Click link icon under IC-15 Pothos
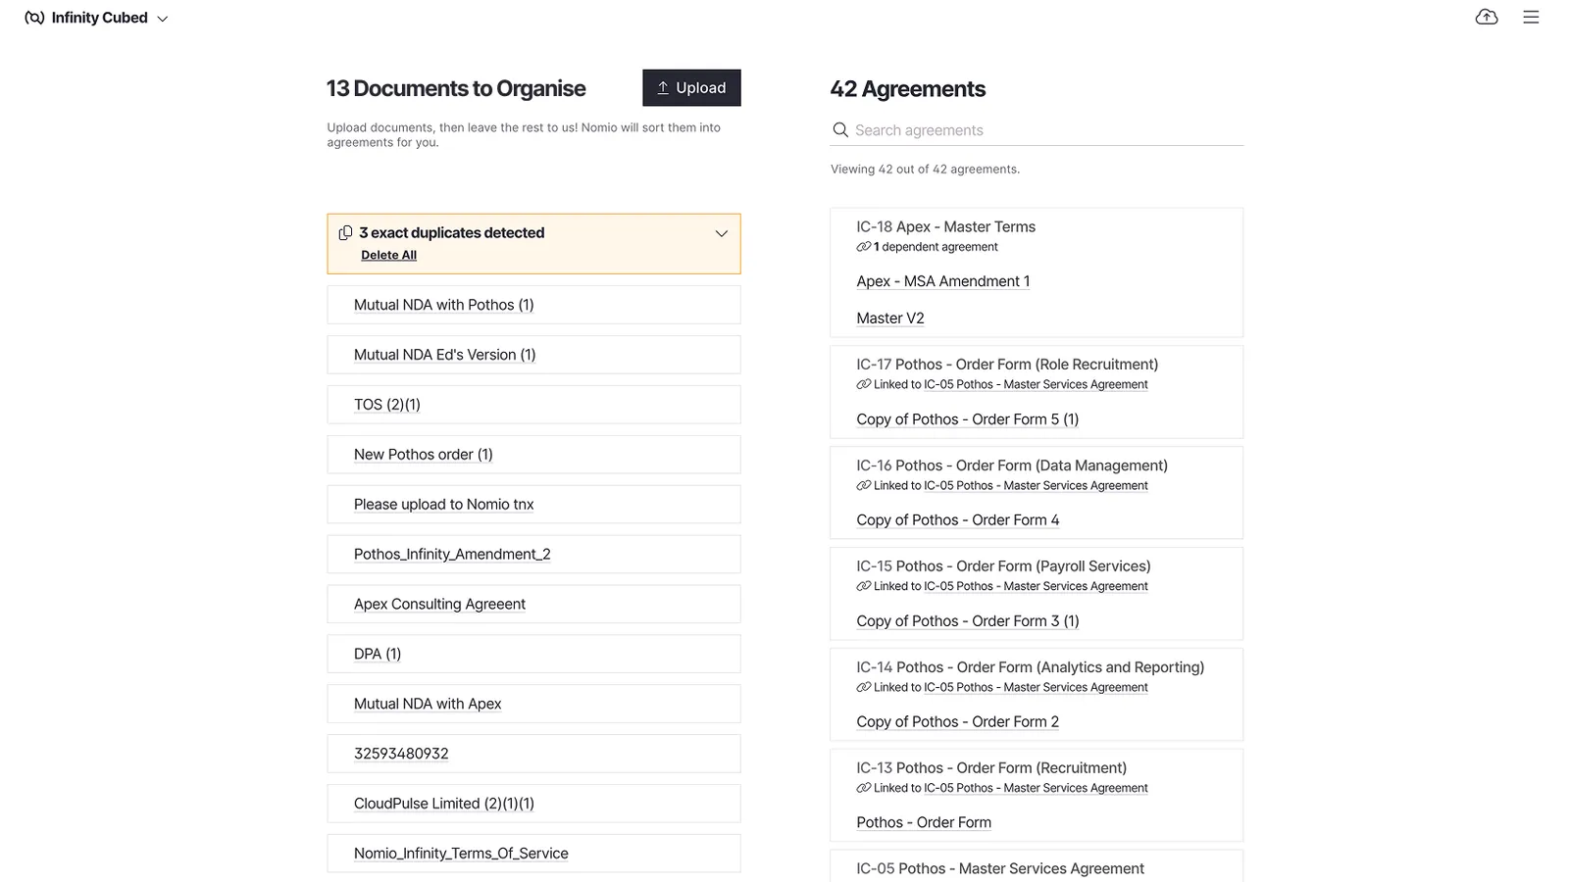This screenshot has width=1569, height=882. click(x=863, y=587)
